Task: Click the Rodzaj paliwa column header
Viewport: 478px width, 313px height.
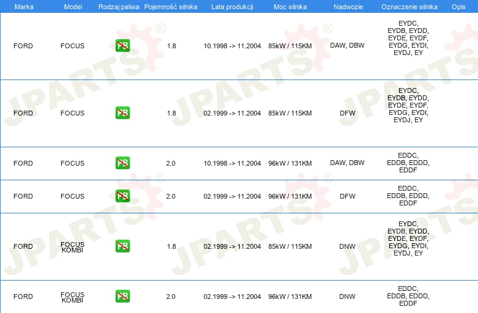Action: tap(119, 7)
